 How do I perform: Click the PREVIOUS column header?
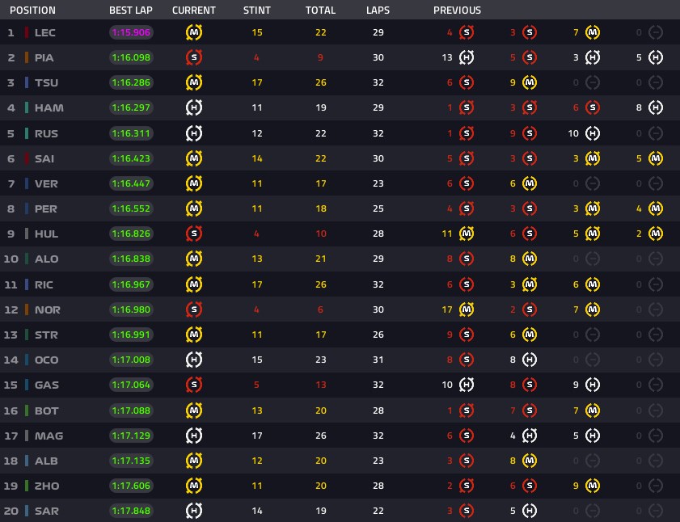pyautogui.click(x=457, y=10)
